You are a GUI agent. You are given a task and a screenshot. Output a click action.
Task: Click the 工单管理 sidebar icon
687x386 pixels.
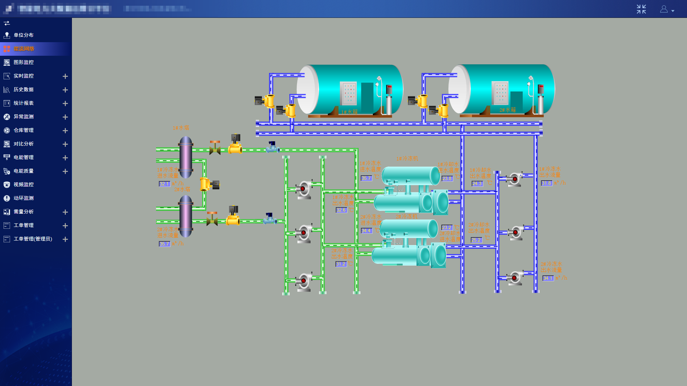pyautogui.click(x=6, y=225)
